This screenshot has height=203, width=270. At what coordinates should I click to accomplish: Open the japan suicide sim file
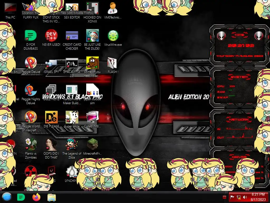tap(92, 94)
